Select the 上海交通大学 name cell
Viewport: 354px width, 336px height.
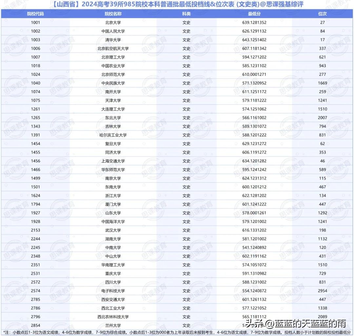point(113,161)
